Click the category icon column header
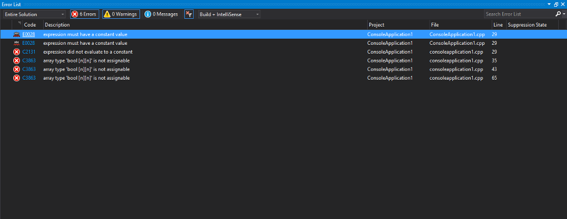The image size is (567, 219). pyautogui.click(x=17, y=25)
